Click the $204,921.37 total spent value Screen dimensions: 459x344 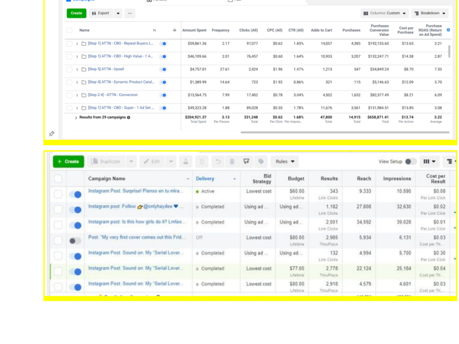tap(196, 117)
